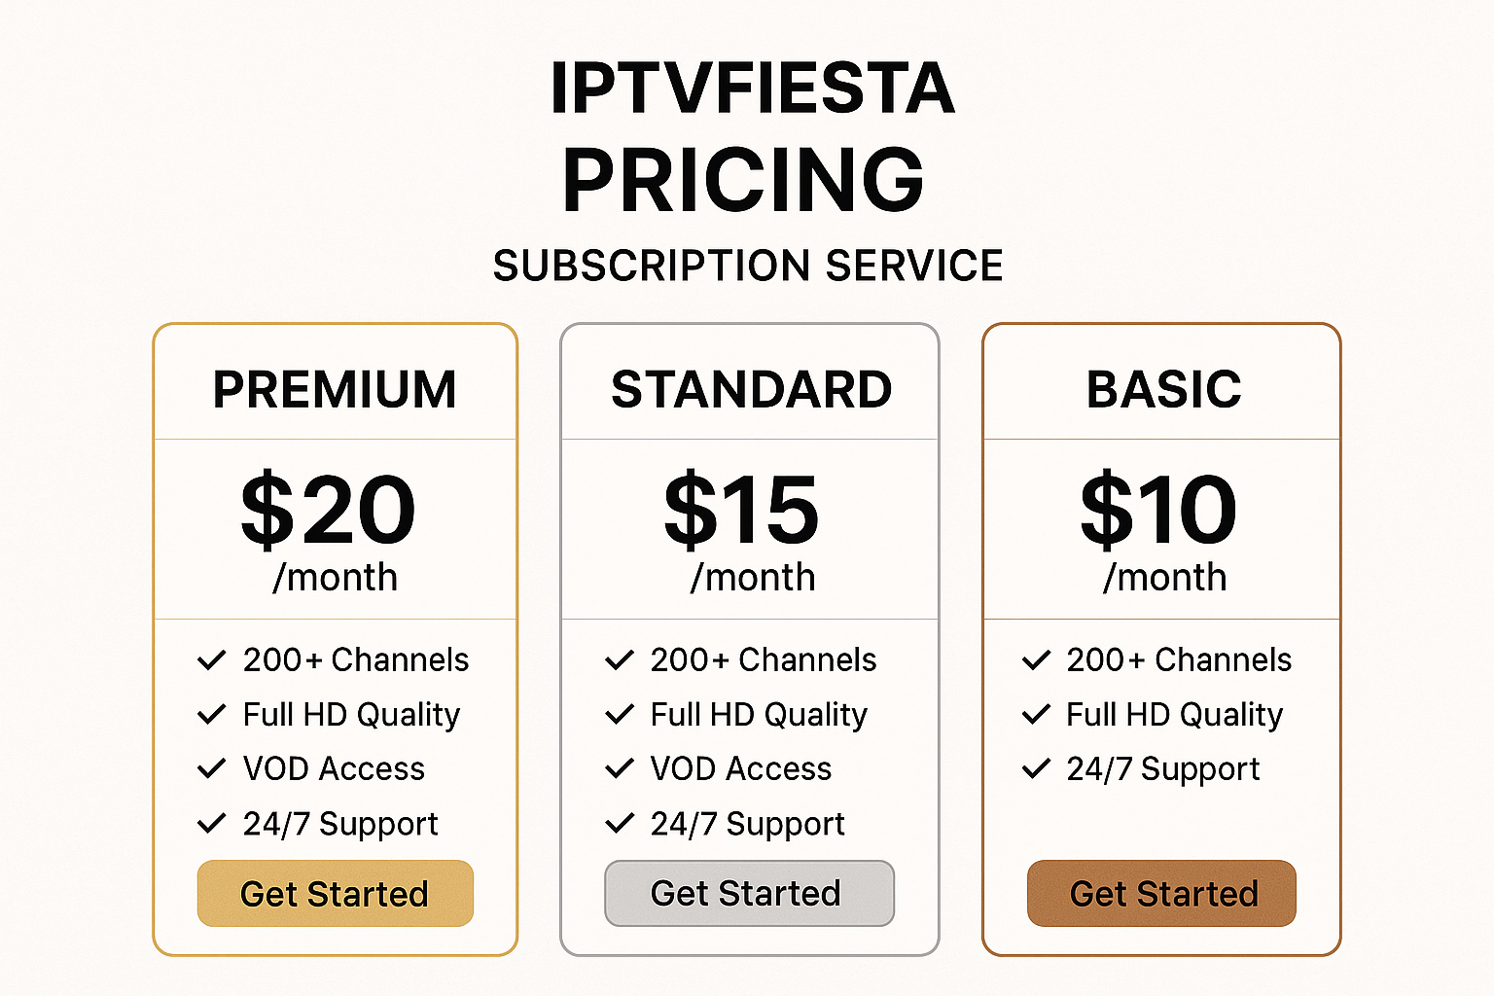This screenshot has height=996, width=1494.
Task: Click Standard plan's 24/7 Support feature text
Action: (x=747, y=825)
